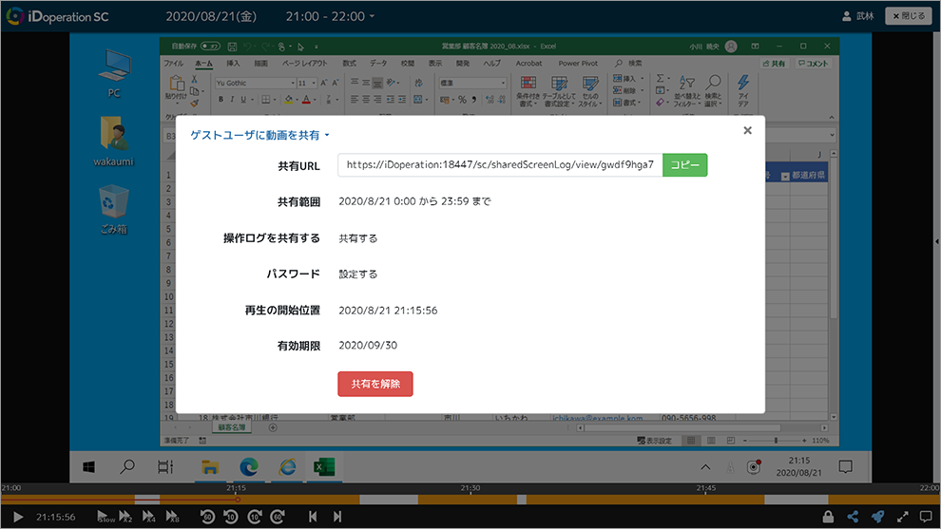Screen dimensions: 941x529
Task: Seek the timeline to the 21:15 marker
Action: pyautogui.click(x=237, y=488)
